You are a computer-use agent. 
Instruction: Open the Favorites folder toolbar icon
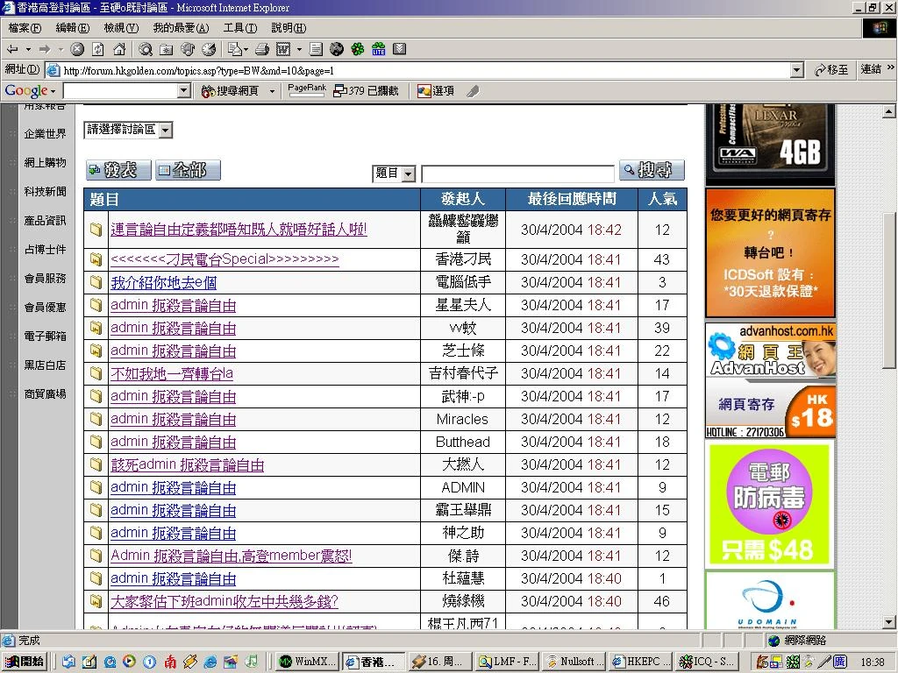(x=166, y=49)
